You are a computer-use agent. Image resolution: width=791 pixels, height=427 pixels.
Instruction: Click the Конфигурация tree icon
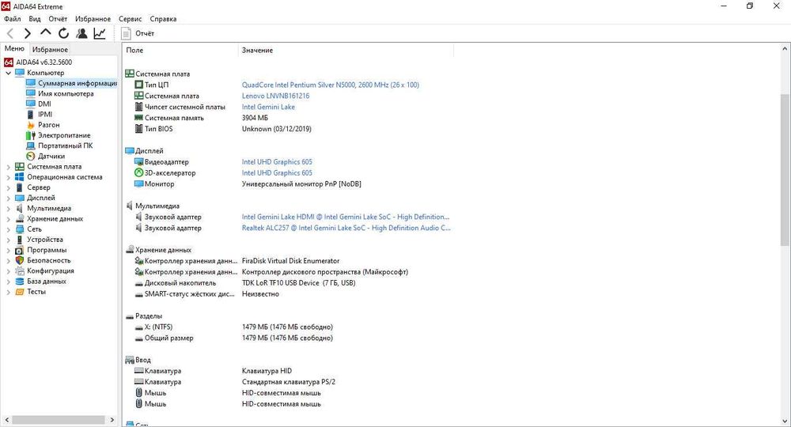pos(20,270)
